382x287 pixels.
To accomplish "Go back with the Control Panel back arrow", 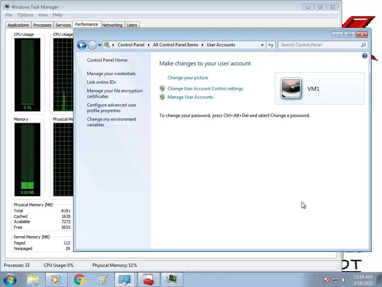I will [82, 45].
